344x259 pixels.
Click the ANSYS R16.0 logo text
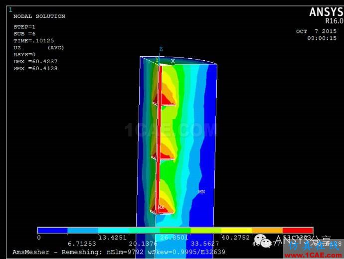pos(327,15)
